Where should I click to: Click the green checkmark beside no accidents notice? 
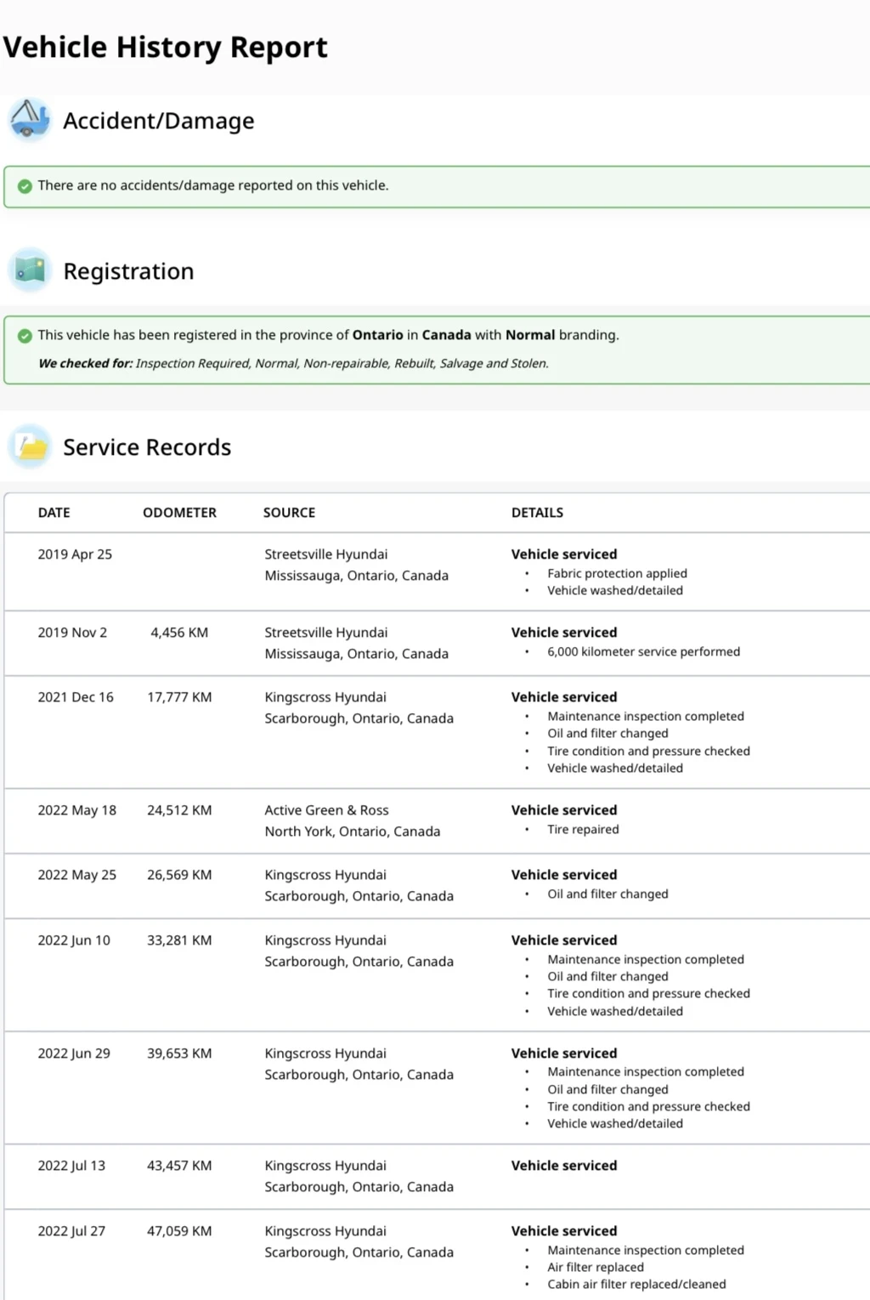(25, 186)
